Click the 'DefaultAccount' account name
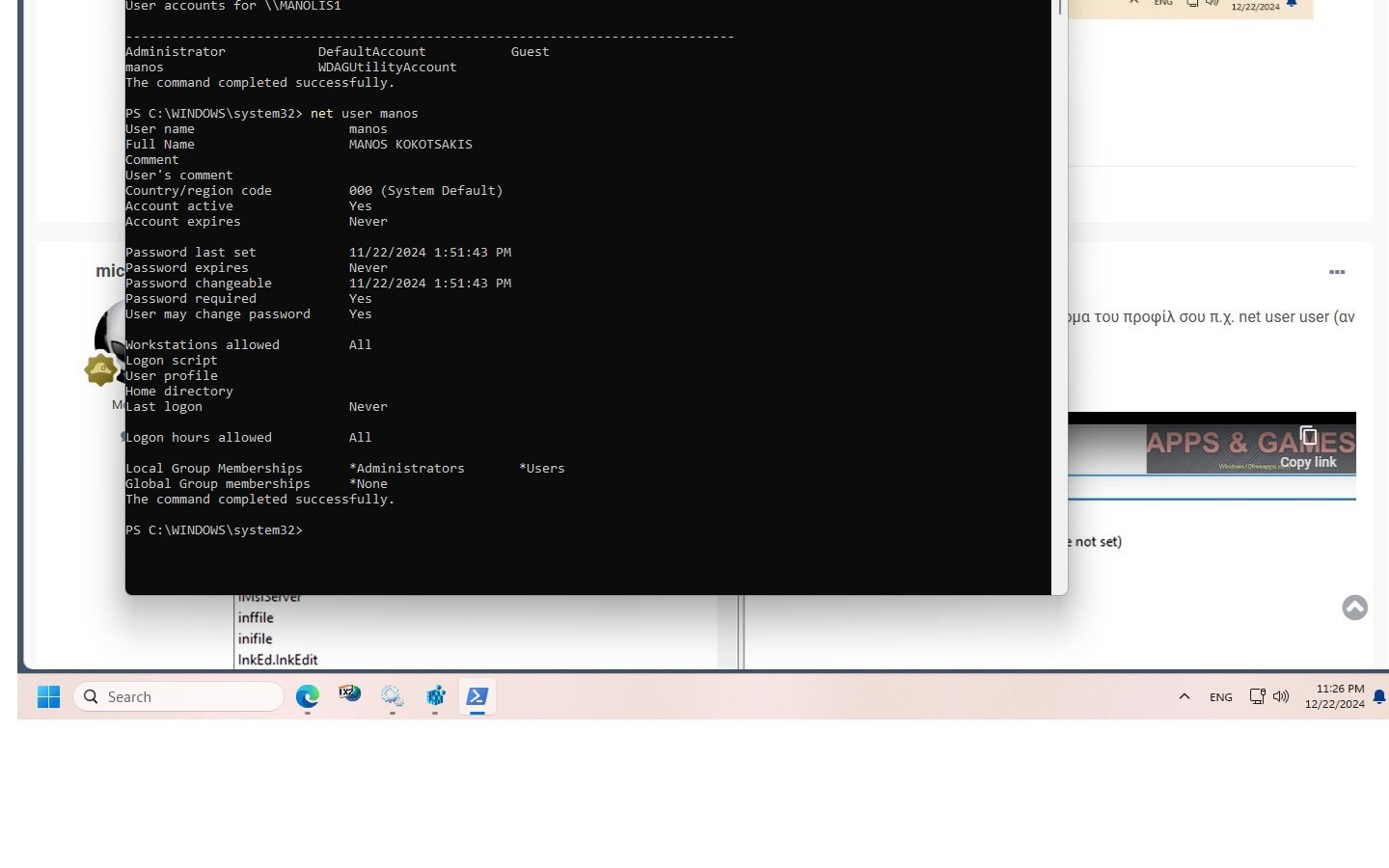The image size is (1389, 868). [372, 52]
